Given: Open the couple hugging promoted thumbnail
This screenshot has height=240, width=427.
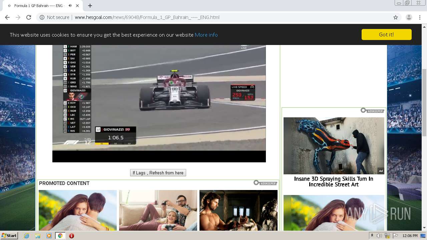Looking at the screenshot, I should (78, 210).
